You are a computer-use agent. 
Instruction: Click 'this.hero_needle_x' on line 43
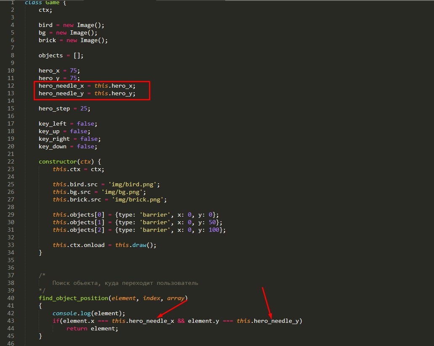(143, 321)
